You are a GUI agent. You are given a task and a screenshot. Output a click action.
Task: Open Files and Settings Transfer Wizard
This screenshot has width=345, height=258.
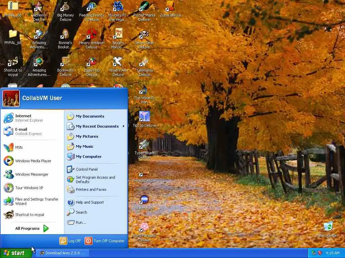32,201
